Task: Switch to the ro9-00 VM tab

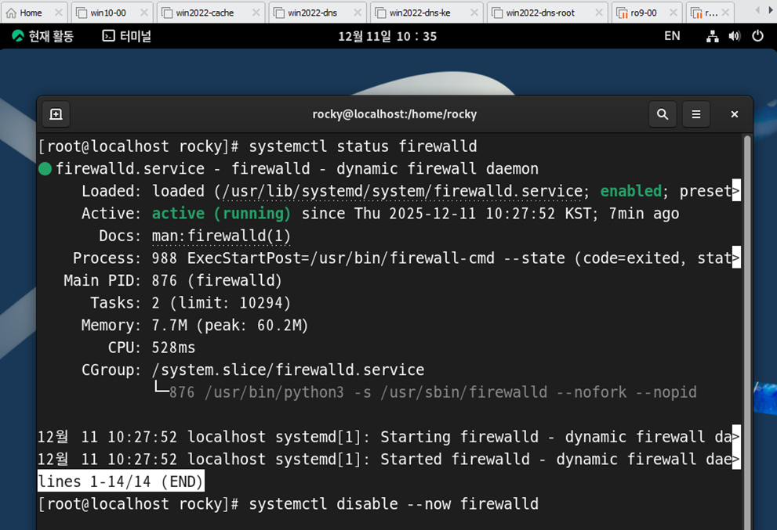Action: click(x=643, y=13)
